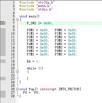Click the P6M0 register name on line 15
This screenshot has width=102, height=103.
(x=58, y=51)
